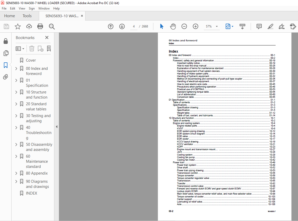Select the arrow selection tool

pos(162,26)
